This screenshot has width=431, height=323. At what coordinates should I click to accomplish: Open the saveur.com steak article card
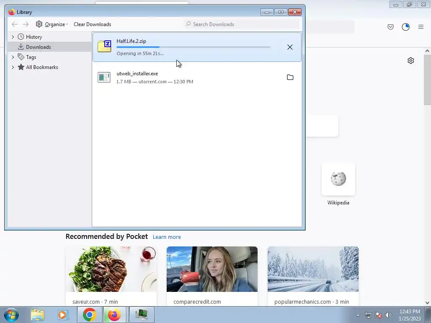111,276
